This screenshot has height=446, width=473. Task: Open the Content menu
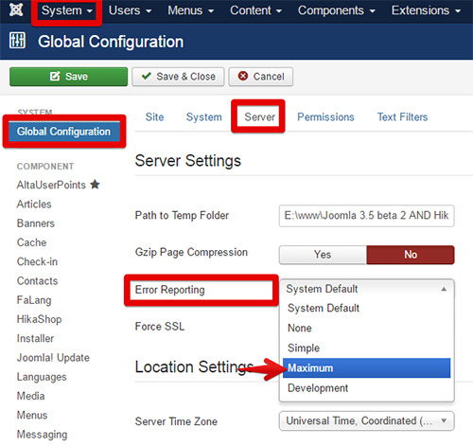(x=255, y=10)
